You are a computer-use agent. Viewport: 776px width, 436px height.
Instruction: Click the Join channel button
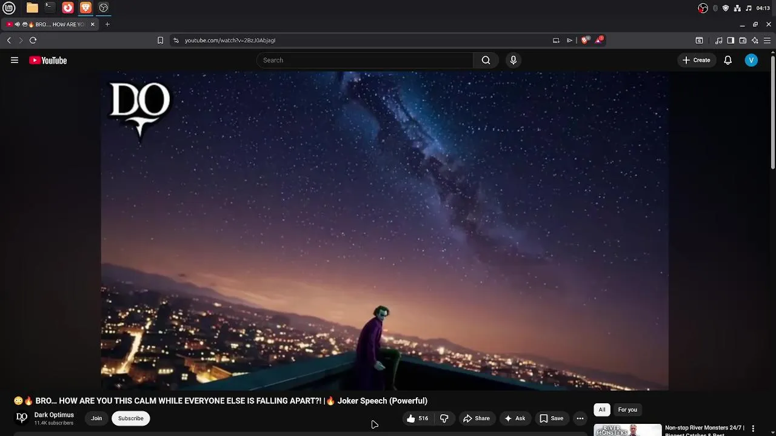[96, 418]
